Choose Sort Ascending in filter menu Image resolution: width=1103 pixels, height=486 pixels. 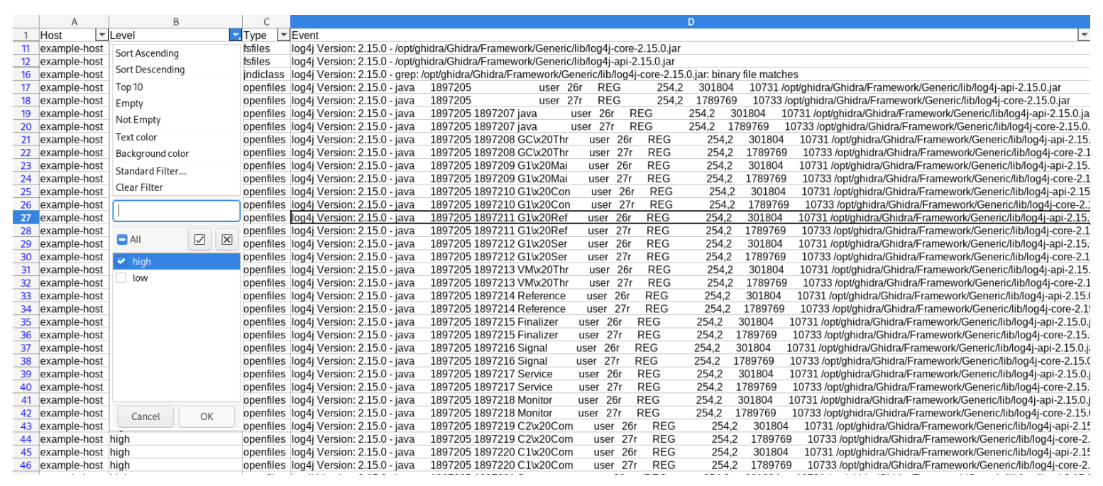click(147, 53)
